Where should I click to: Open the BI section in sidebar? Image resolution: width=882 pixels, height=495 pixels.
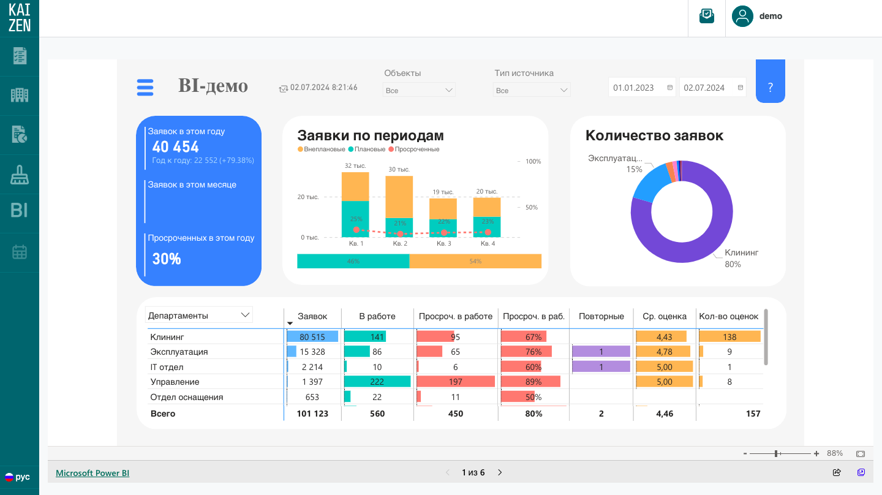[20, 211]
